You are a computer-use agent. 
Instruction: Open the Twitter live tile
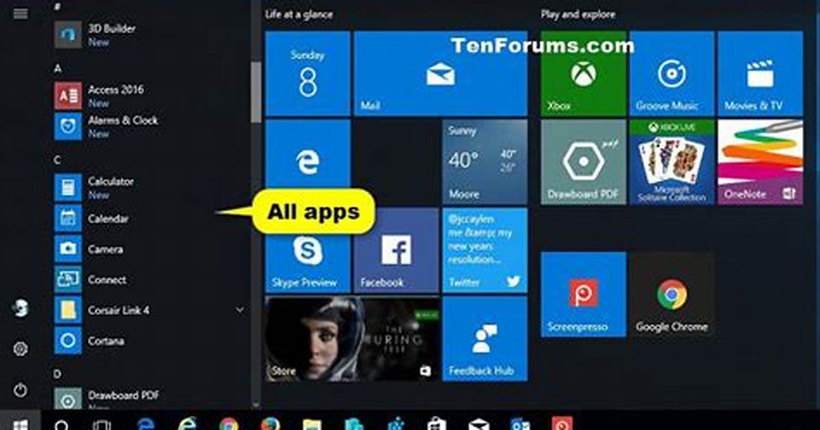tap(485, 251)
